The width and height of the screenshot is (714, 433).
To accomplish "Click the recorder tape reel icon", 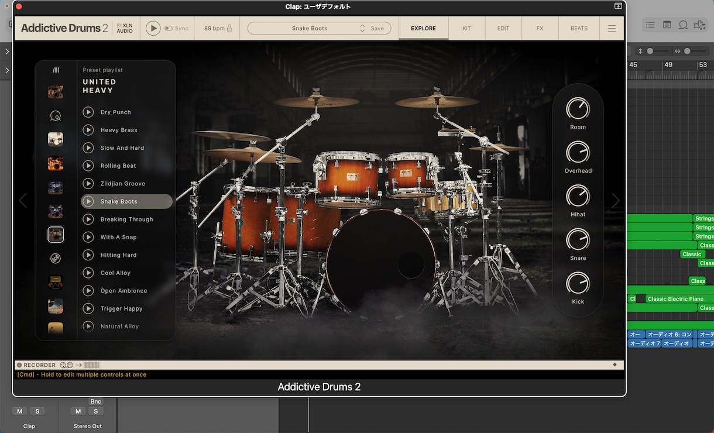I will tap(66, 365).
